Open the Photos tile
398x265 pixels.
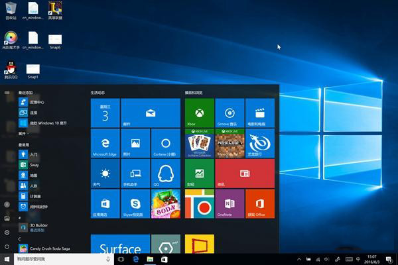pyautogui.click(x=135, y=143)
